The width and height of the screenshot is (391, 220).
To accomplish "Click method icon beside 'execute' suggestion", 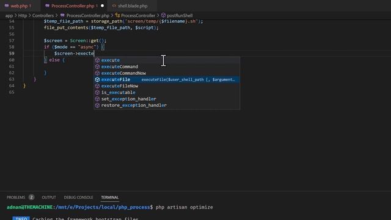I will 97,60.
